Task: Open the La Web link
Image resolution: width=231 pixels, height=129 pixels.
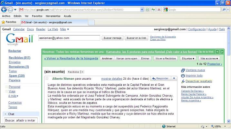Action: tap(53, 29)
